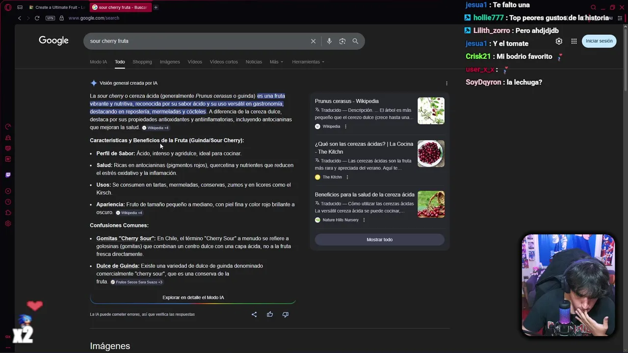Viewport: 628px width, 353px height.
Task: Open the Opera menu logo
Action: pyautogui.click(x=8, y=7)
